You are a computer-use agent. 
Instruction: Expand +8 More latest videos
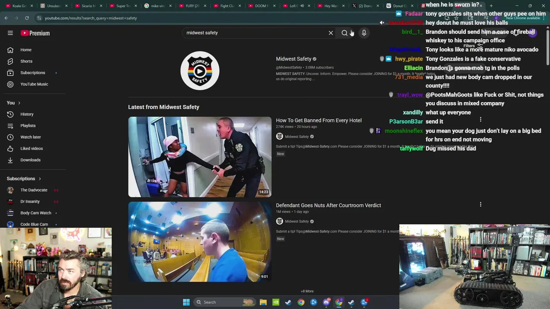point(307,291)
